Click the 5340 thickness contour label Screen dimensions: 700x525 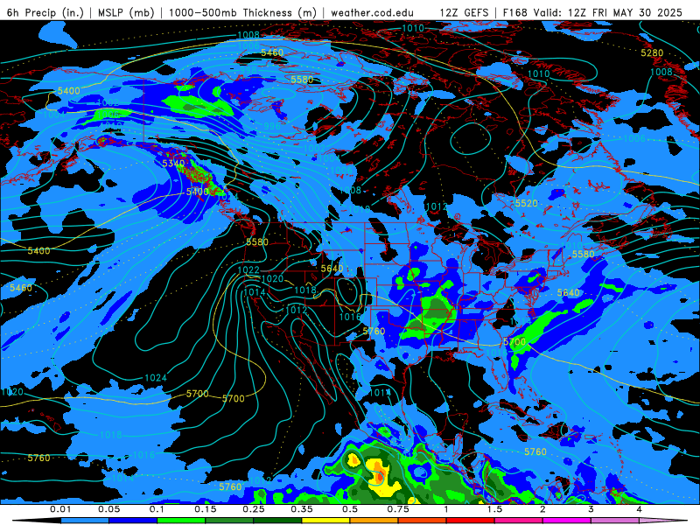173,164
